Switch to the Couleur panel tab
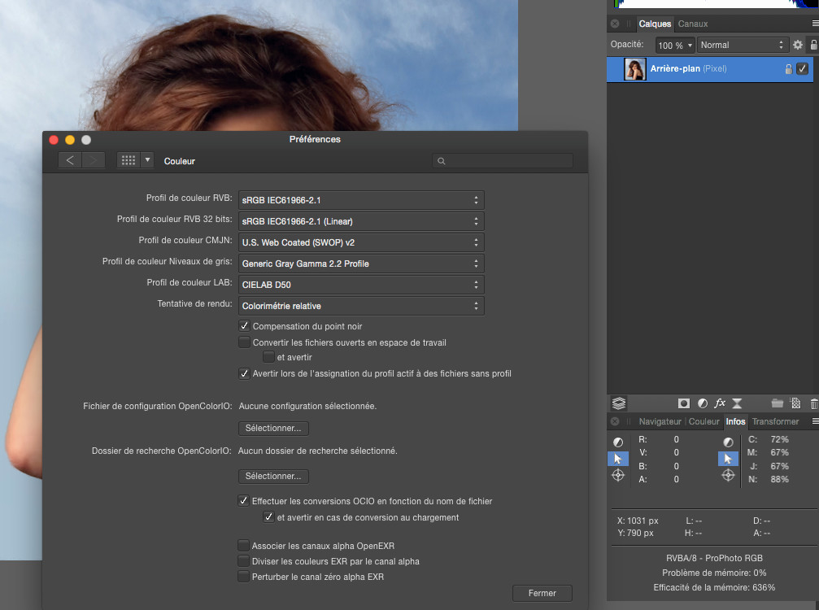The height and width of the screenshot is (610, 819). pos(704,421)
